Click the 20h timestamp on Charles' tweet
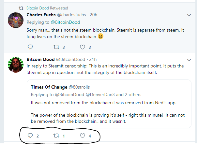The image size is (197, 144). [x=94, y=15]
